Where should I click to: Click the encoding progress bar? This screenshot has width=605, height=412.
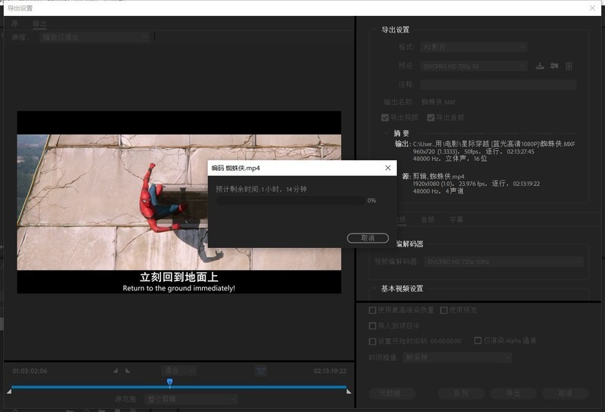click(x=290, y=200)
